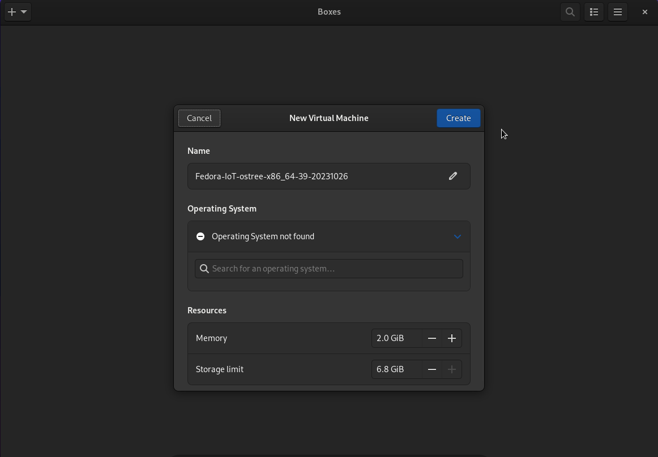The height and width of the screenshot is (457, 658).
Task: Click the Memory value 2.0 GiB
Action: (390, 338)
